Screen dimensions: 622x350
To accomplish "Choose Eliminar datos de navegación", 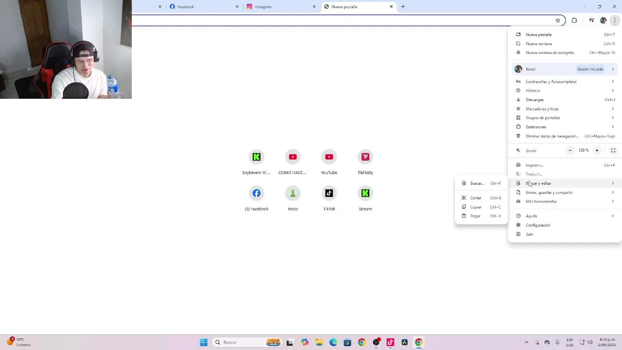I will [x=565, y=136].
